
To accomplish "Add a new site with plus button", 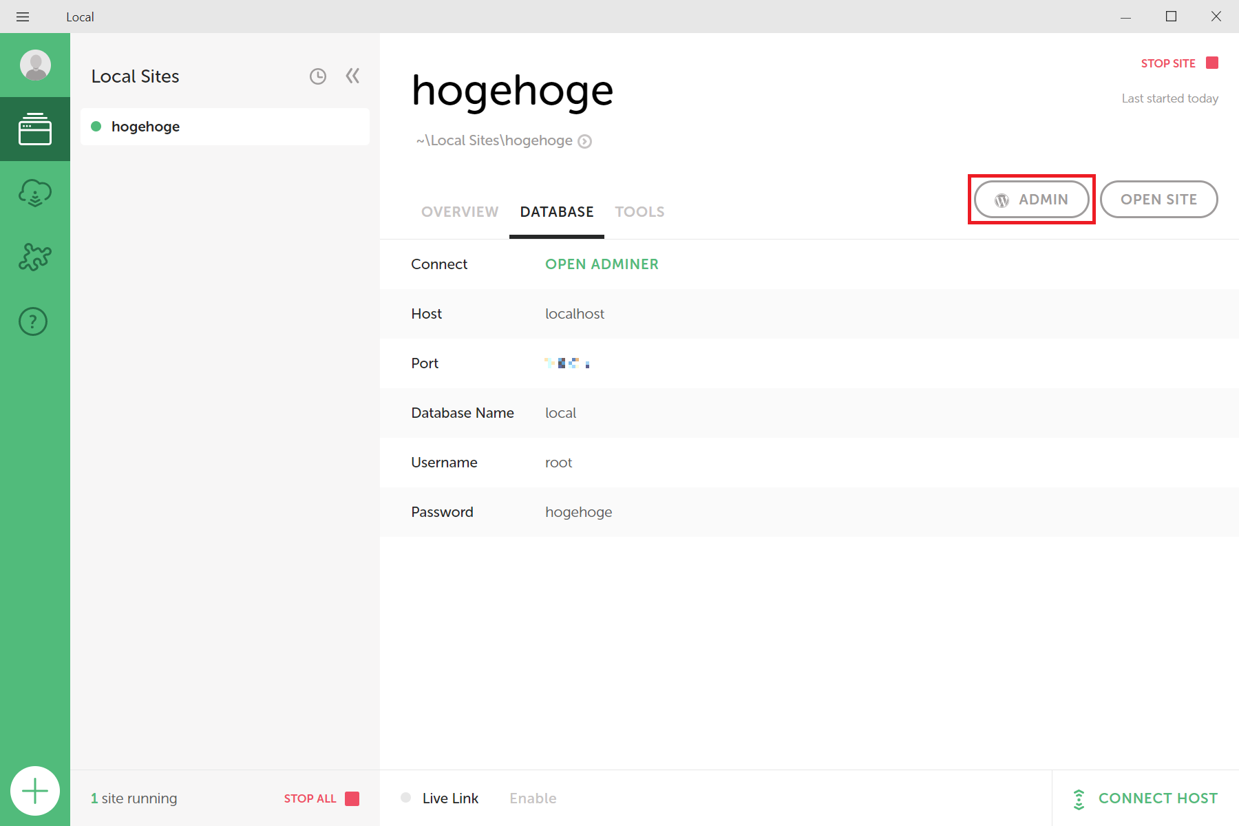I will [35, 791].
